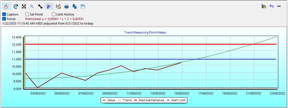Image resolution: width=288 pixels, height=108 pixels.
Task: Open the chart edit pencil icon
Action: pos(58,6)
